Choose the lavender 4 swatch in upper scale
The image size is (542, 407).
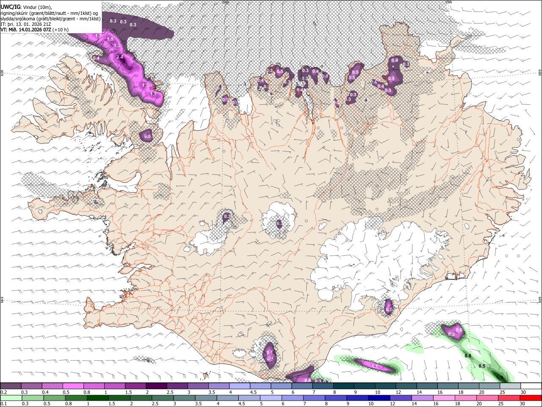click(x=239, y=386)
